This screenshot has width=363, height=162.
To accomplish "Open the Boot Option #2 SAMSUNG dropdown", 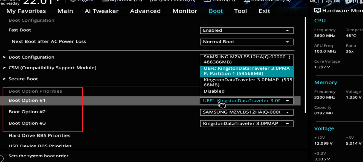I will click(x=247, y=112).
